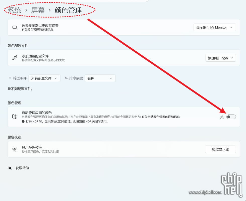Screen dimensions: 246x201
Task: Click the 获取帮助 help icon
Action: [x=10, y=168]
